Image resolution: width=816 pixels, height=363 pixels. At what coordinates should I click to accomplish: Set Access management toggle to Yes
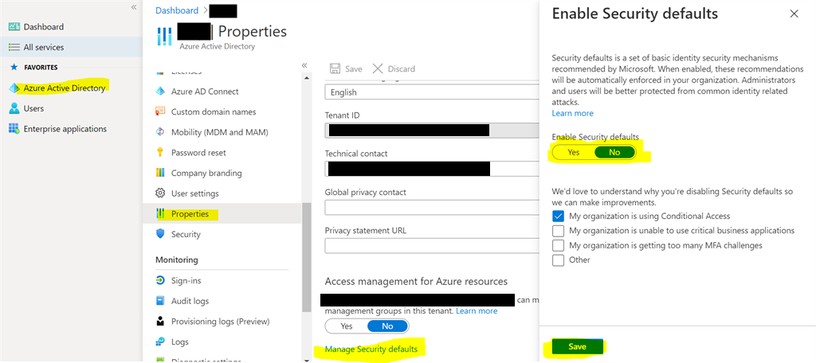tap(347, 326)
